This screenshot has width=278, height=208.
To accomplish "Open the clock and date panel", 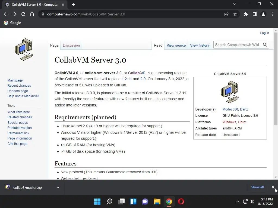I will click(x=266, y=201).
